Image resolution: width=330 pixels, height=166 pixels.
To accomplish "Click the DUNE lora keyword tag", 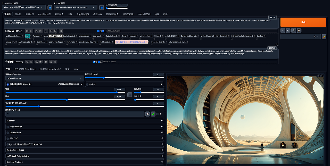I will point(131,42).
